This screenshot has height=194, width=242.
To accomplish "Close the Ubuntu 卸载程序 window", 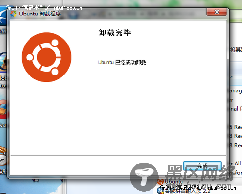I will tap(216, 12).
